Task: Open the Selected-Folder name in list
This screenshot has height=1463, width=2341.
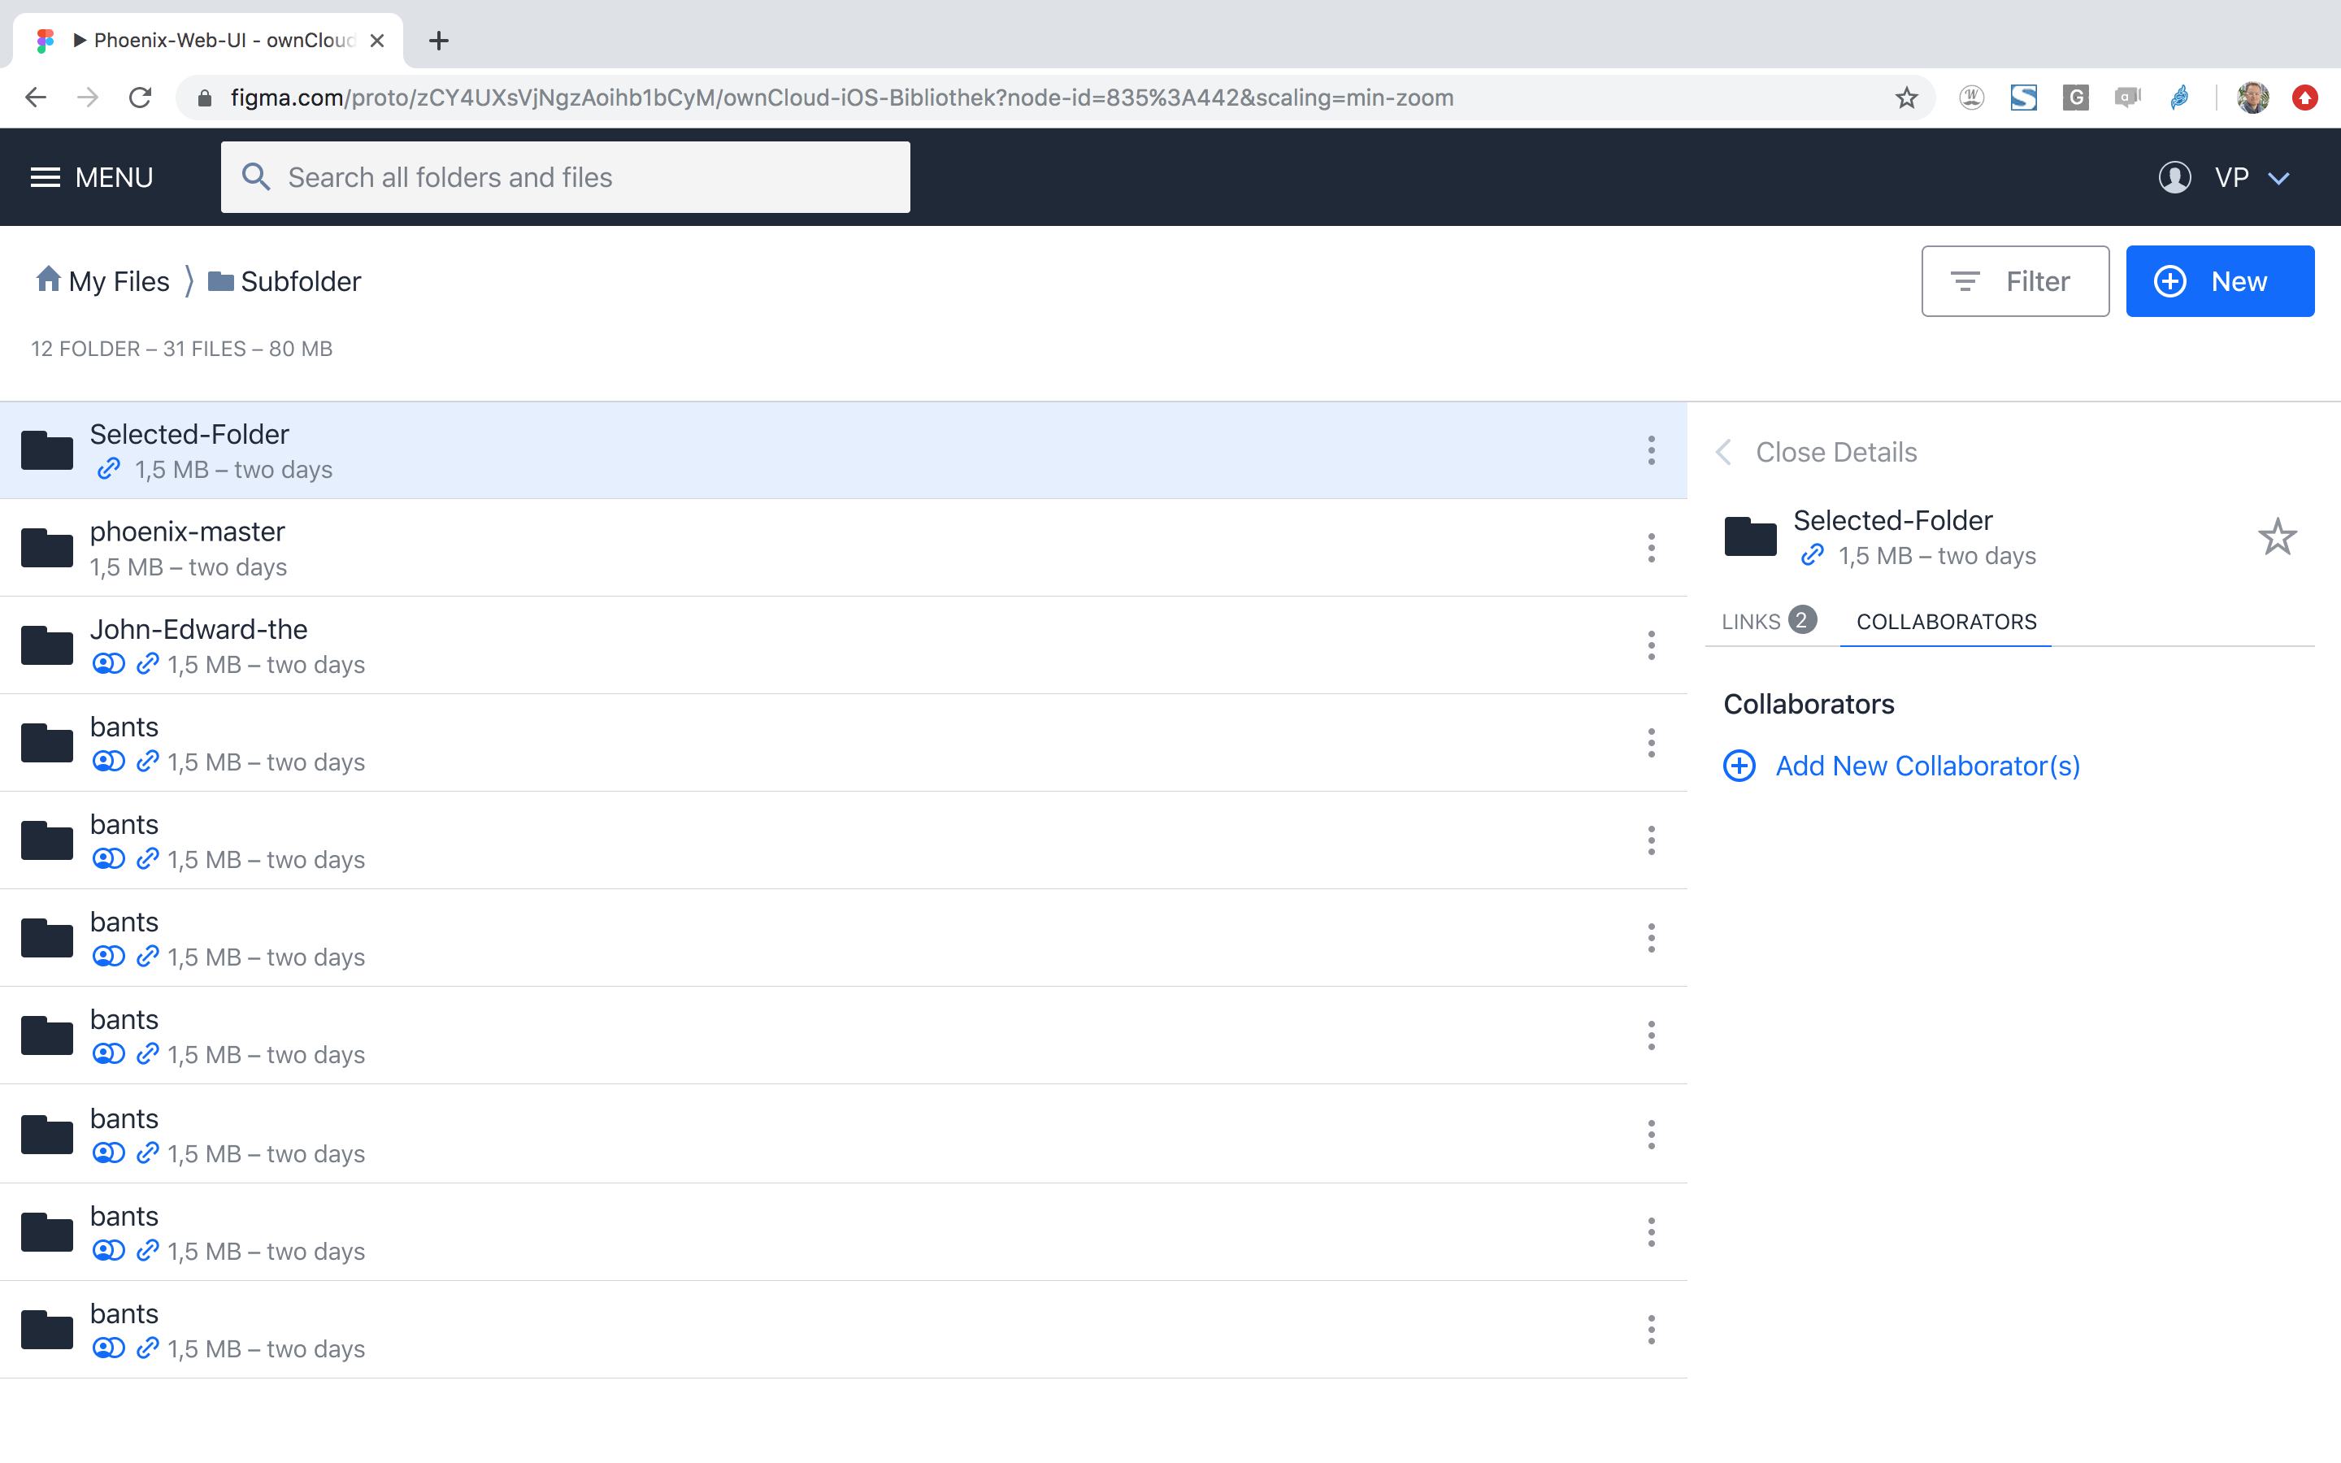Action: (189, 435)
